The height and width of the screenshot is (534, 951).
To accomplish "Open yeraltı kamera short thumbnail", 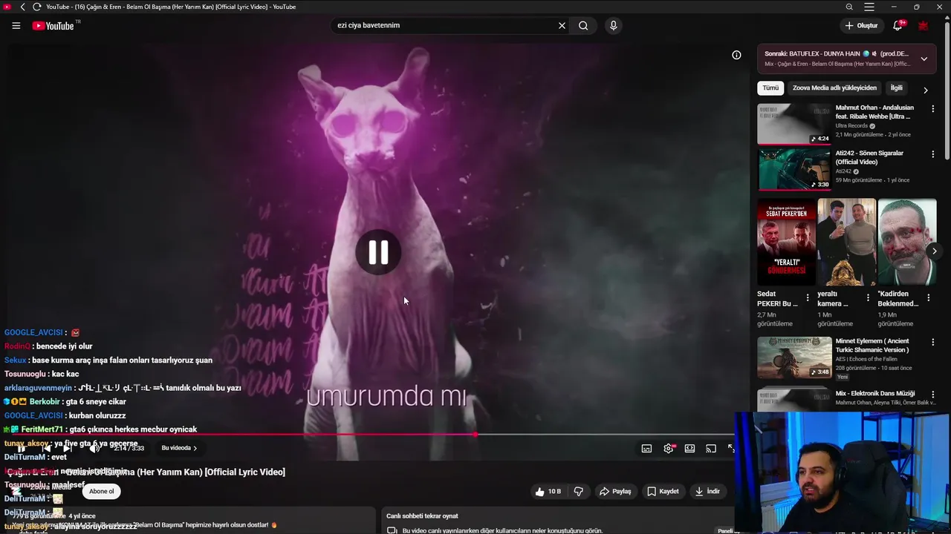I will [x=846, y=242].
